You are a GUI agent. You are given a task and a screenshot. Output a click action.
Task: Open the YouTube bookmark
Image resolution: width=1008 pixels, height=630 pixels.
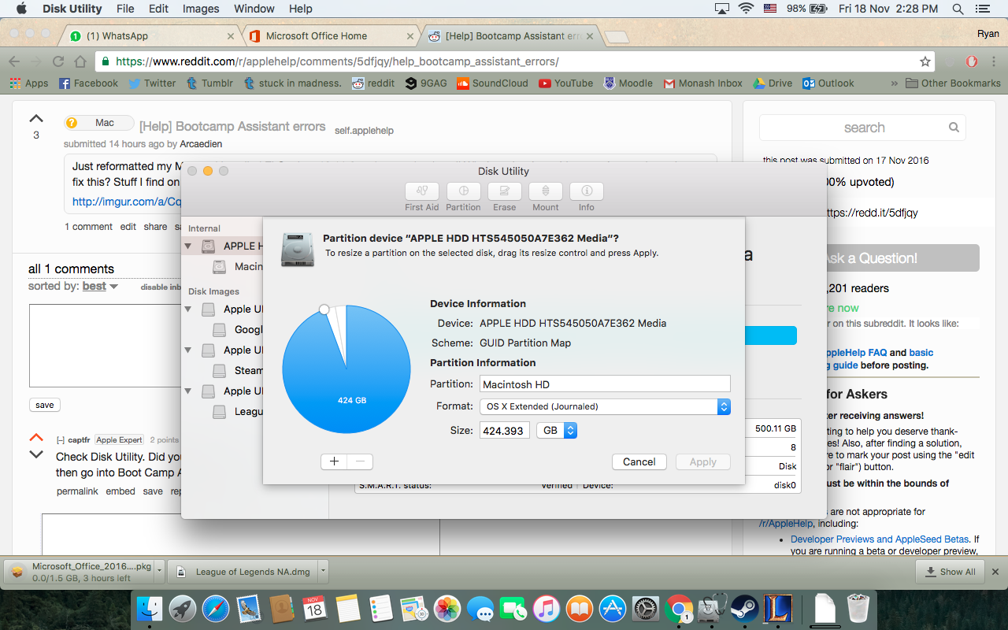565,83
